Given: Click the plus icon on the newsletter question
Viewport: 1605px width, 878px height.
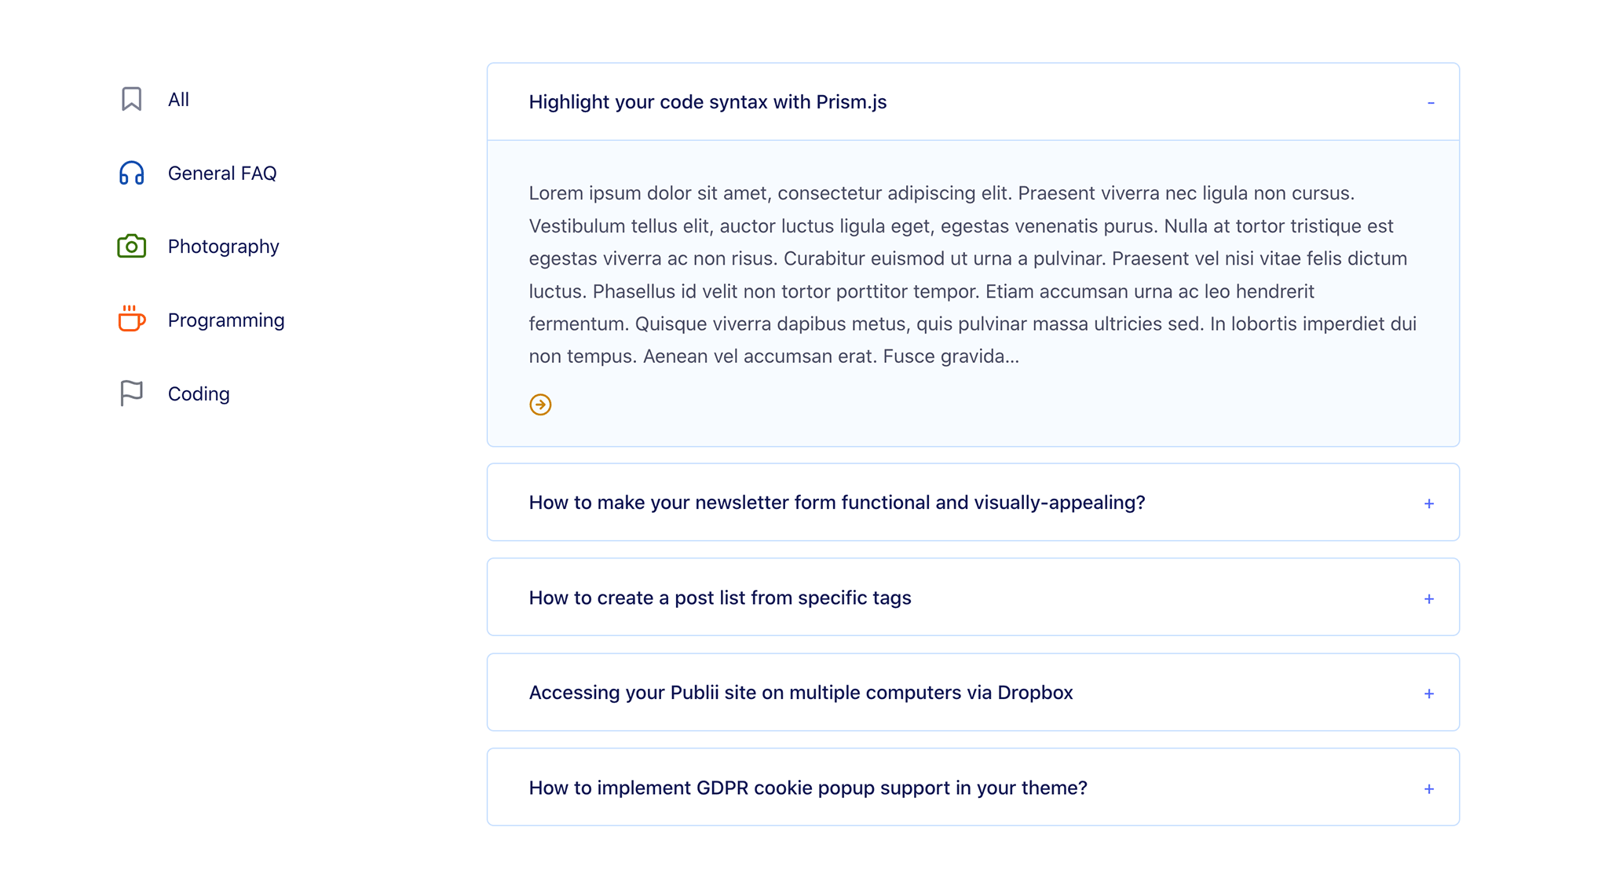Looking at the screenshot, I should tap(1429, 503).
